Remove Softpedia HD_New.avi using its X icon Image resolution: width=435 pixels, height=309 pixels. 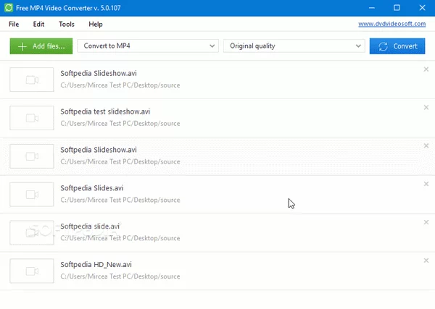click(x=426, y=261)
